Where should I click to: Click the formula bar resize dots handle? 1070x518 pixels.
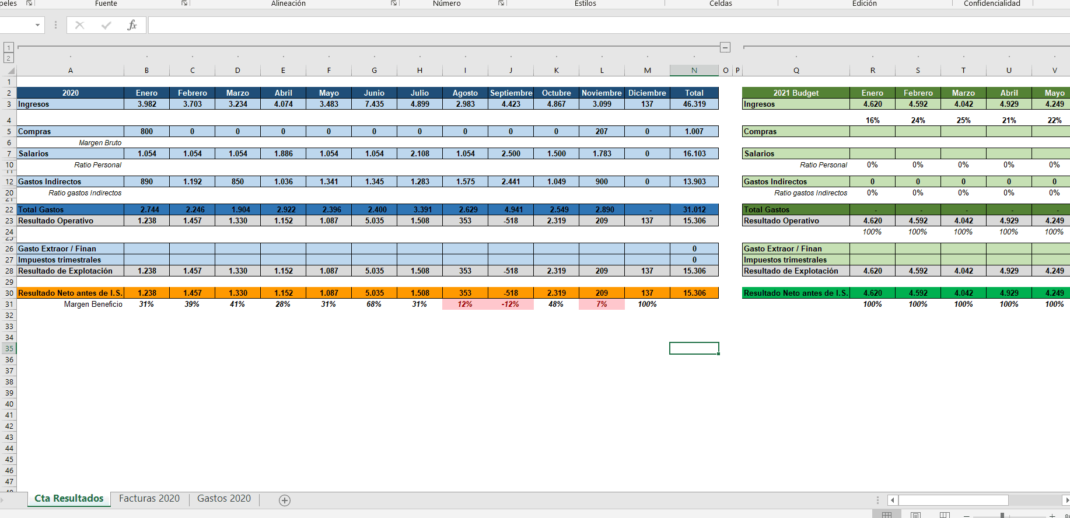(55, 25)
